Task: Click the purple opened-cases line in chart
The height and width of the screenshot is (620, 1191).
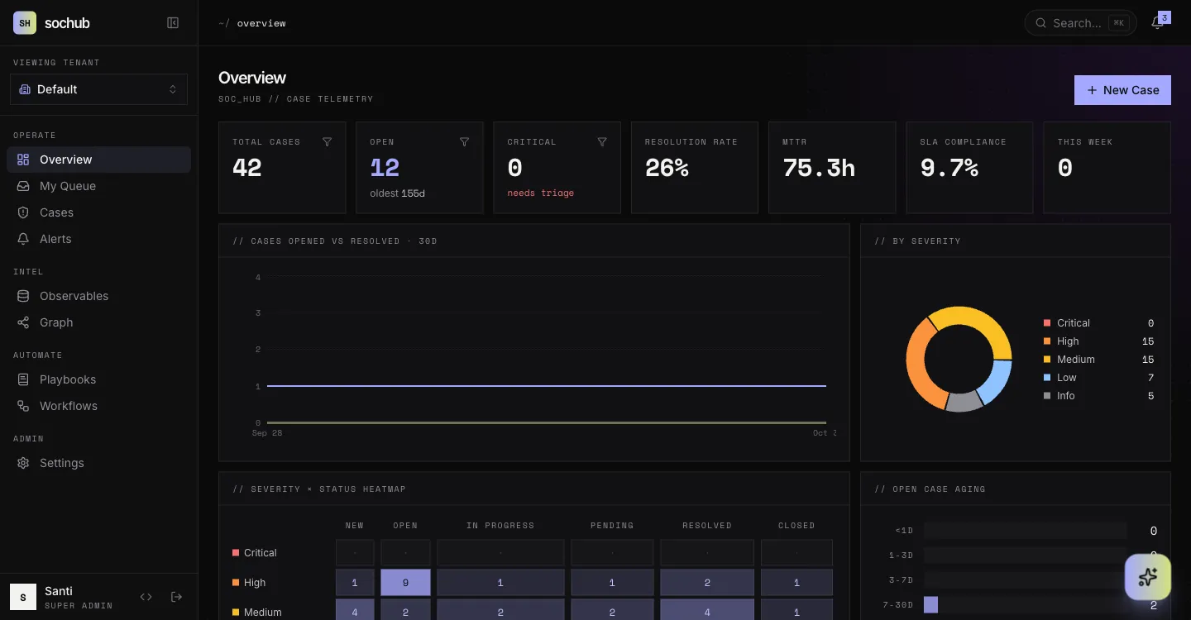Action: pyautogui.click(x=546, y=386)
